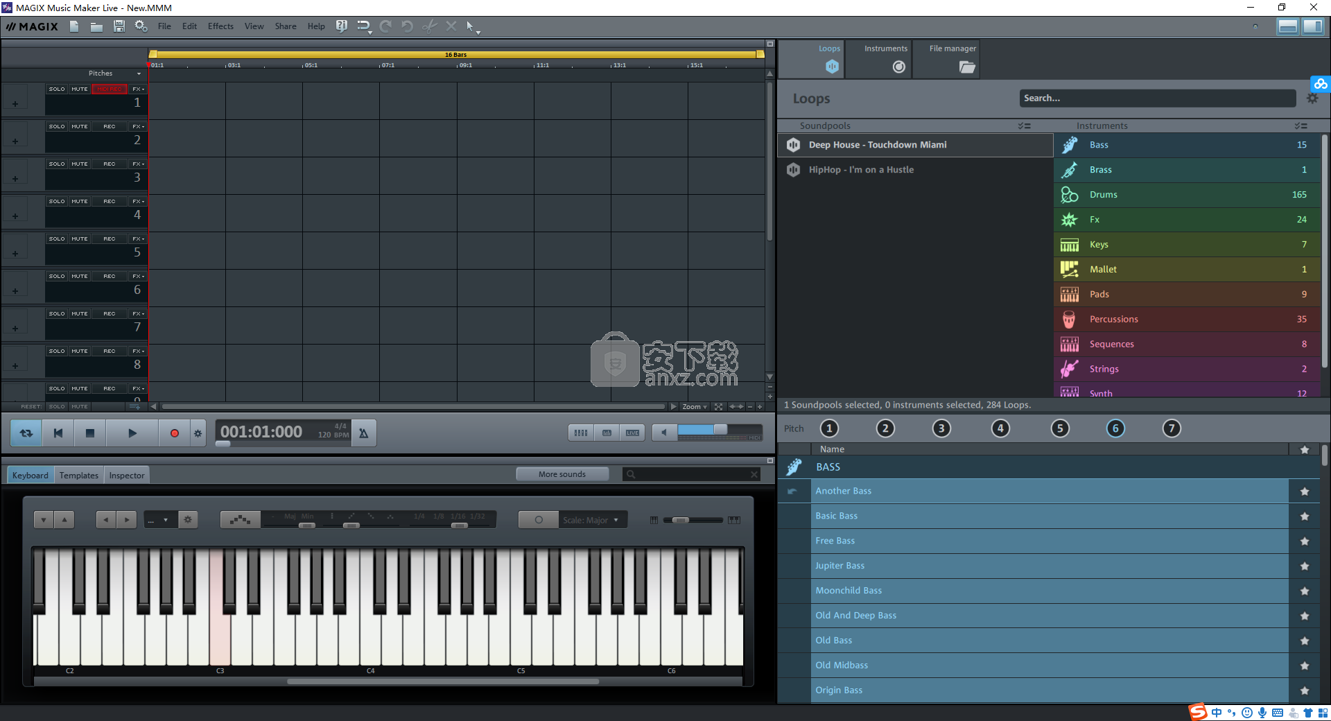
Task: Solo track 1
Action: point(57,89)
